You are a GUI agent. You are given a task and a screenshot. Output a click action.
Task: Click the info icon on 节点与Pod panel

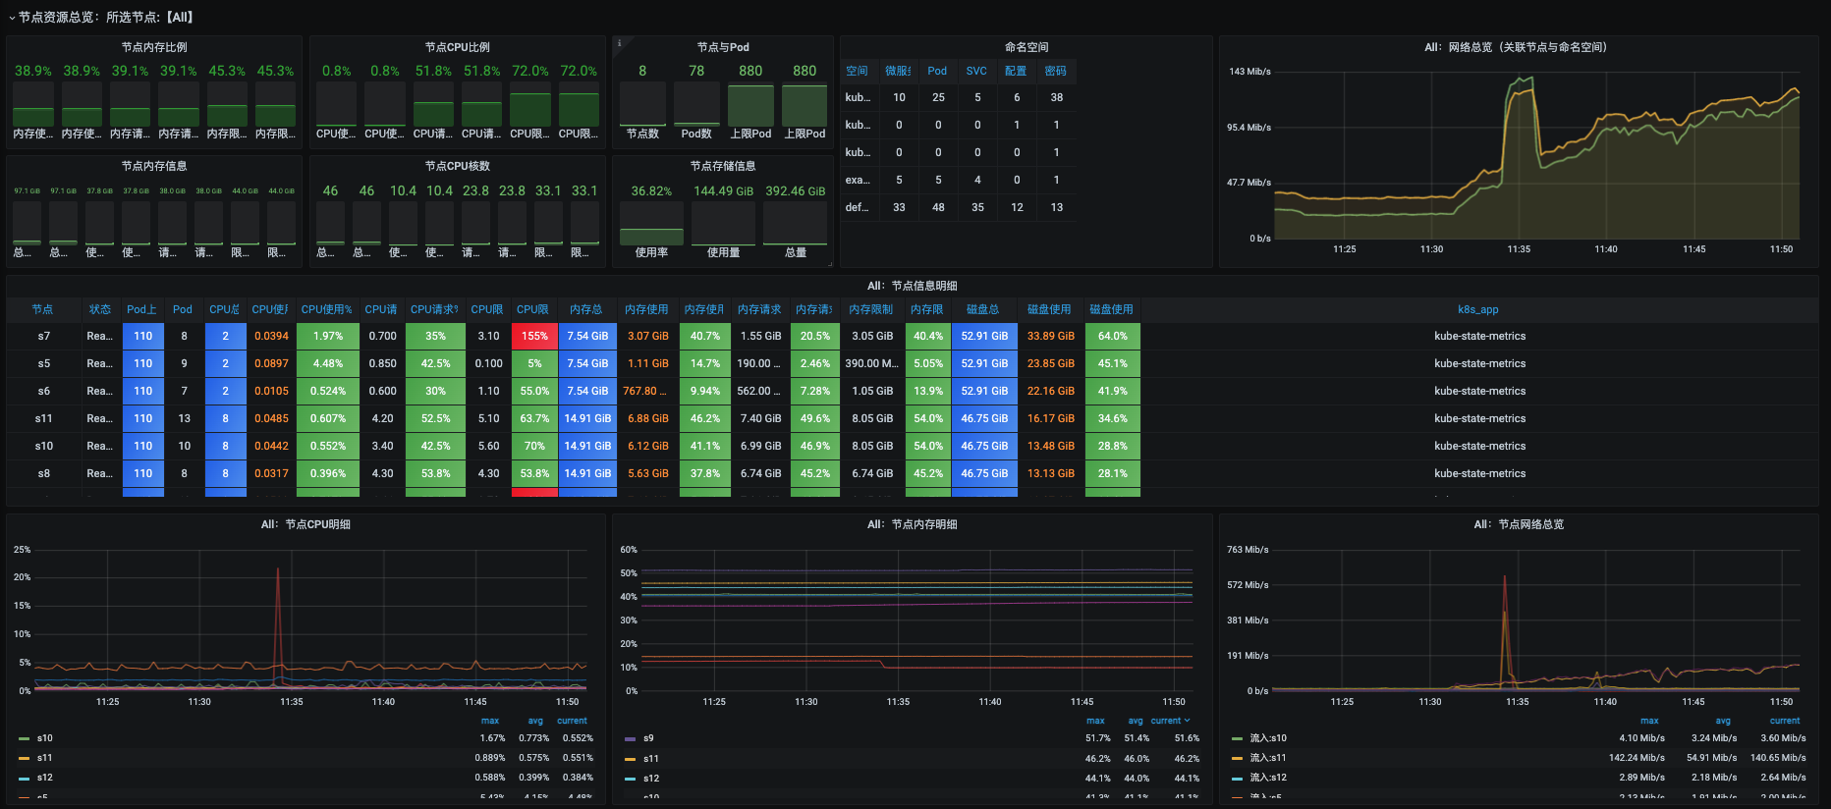619,43
